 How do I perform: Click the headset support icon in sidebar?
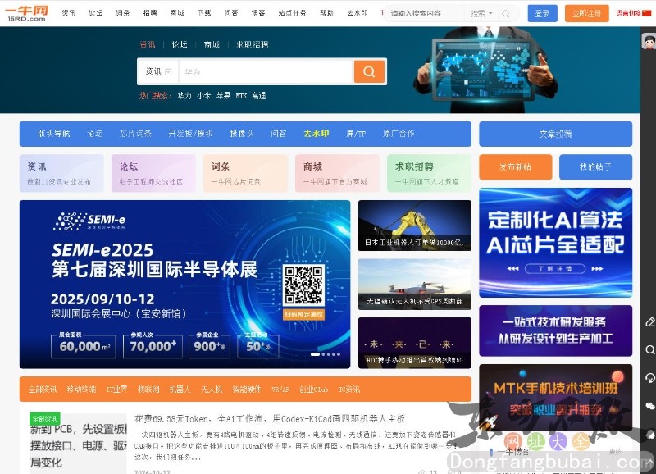649,378
